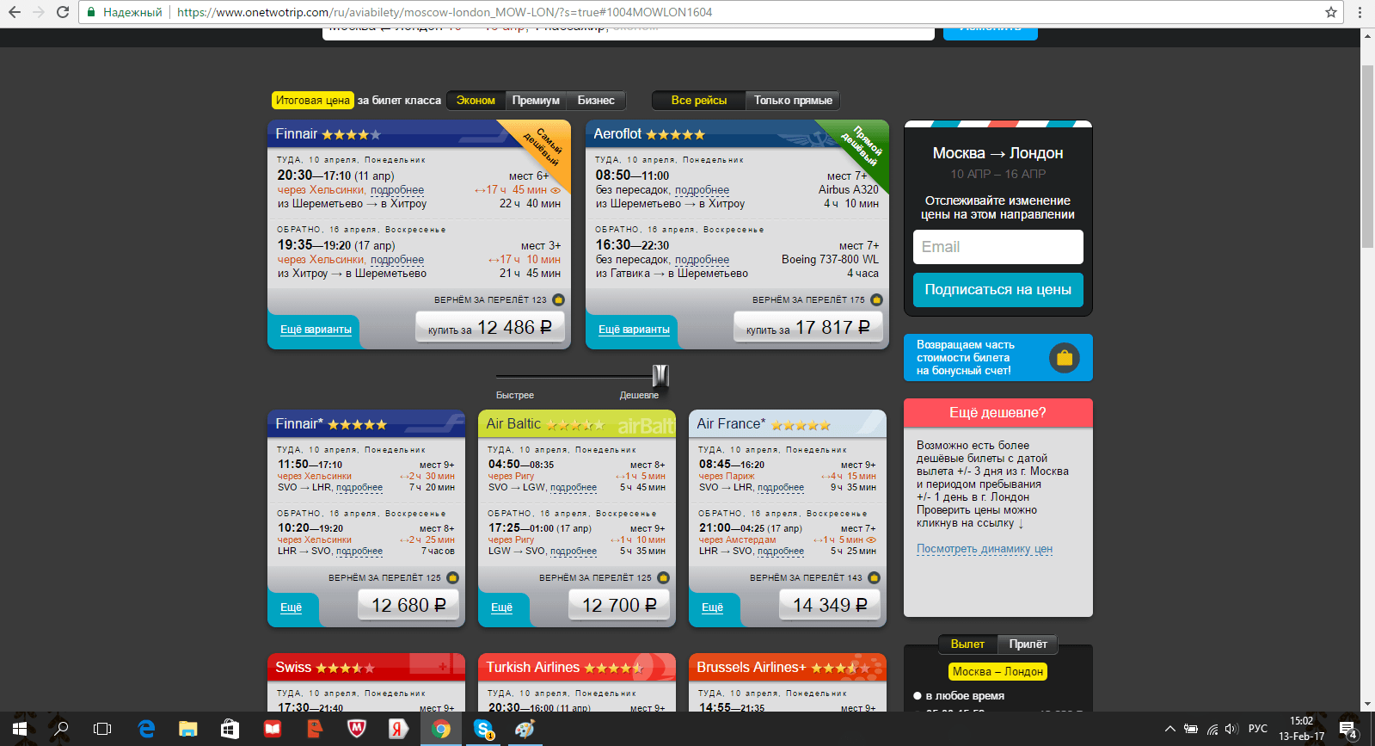Open Chrome's three-dot menu
Screen dimensions: 1375x746
tap(1360, 12)
